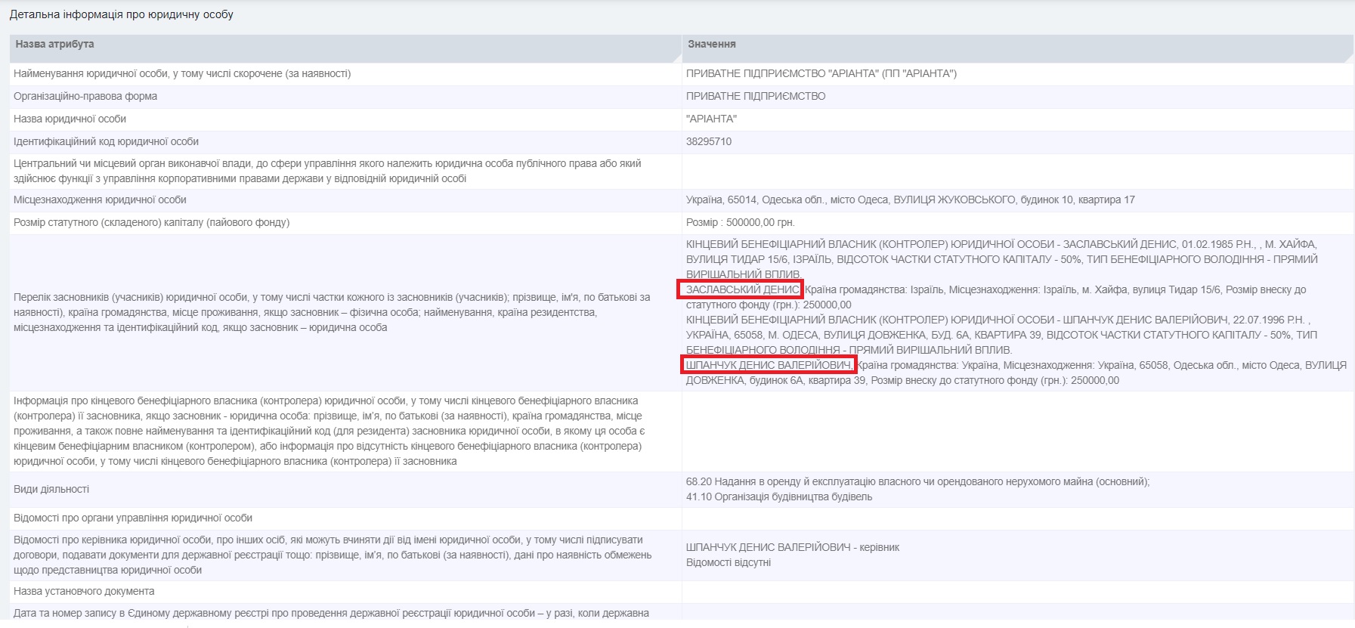Click the "Відомості відсутні" text
The image size is (1355, 628).
[x=728, y=563]
